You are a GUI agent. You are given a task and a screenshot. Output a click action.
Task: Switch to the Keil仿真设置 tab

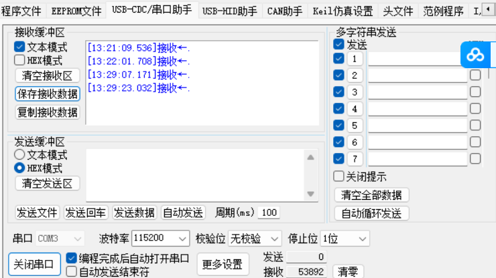(x=343, y=11)
